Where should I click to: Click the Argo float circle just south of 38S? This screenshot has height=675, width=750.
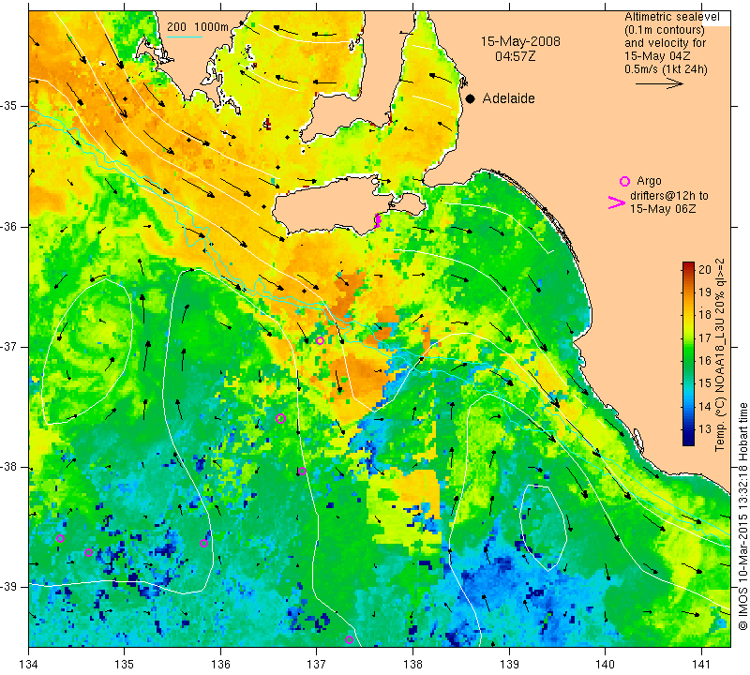pos(302,472)
